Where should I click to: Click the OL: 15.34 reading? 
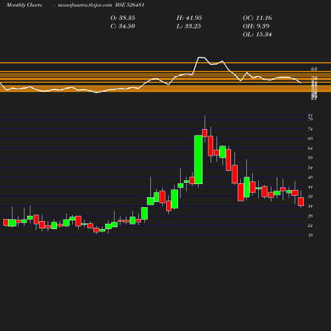pyautogui.click(x=258, y=34)
